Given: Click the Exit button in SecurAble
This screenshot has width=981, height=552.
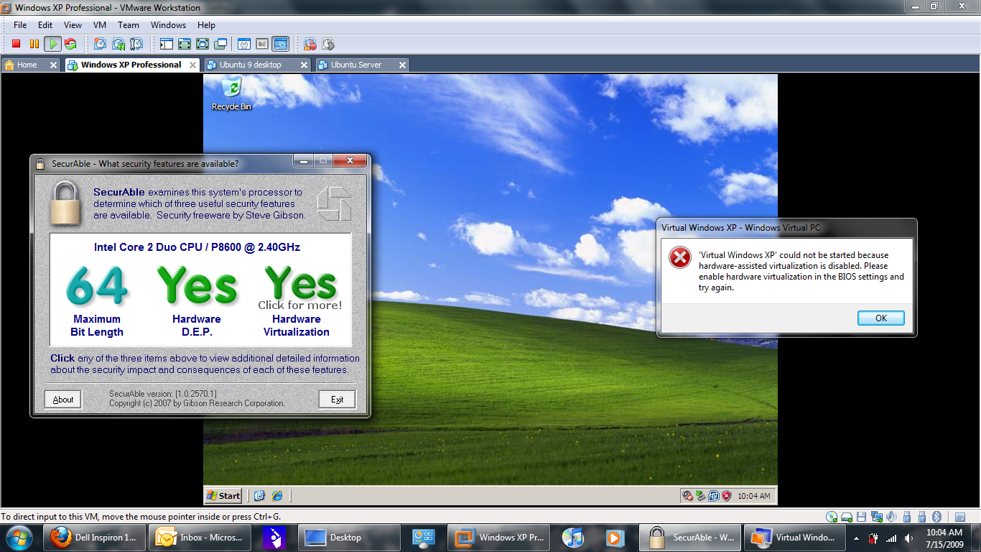Looking at the screenshot, I should [x=337, y=400].
